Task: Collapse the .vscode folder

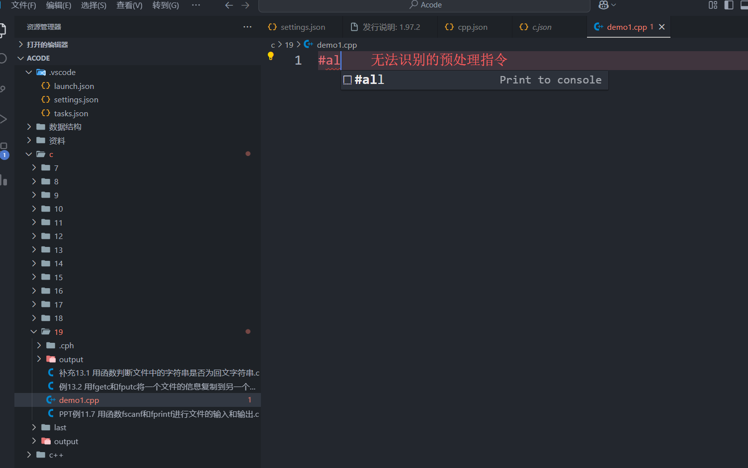Action: click(x=29, y=73)
